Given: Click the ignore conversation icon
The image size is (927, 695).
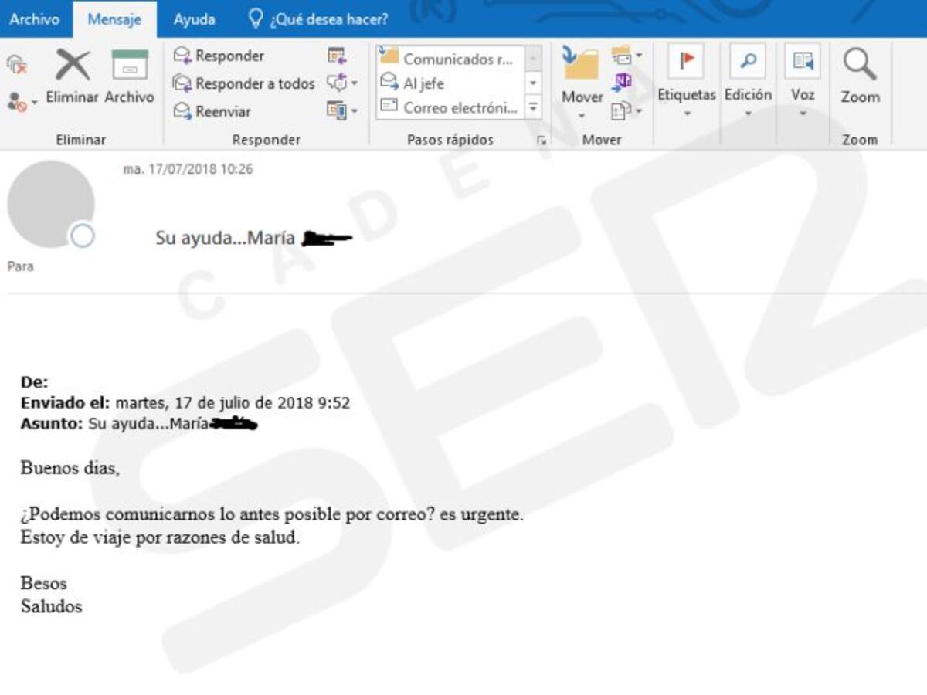Looking at the screenshot, I should [17, 66].
